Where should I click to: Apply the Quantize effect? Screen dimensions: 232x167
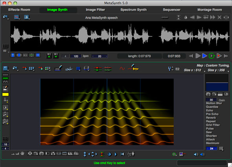212,107
